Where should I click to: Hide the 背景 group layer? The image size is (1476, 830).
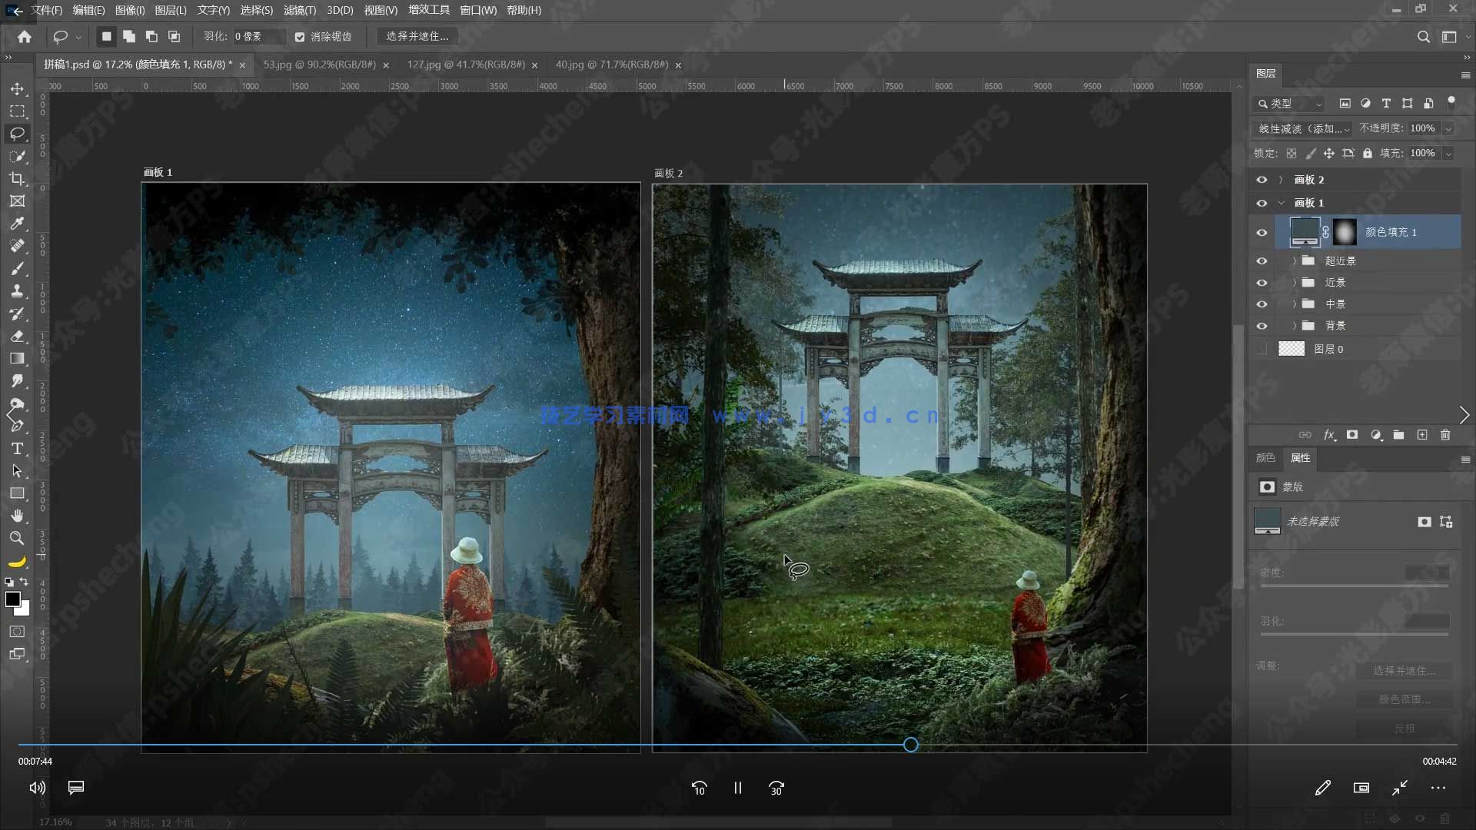1262,326
